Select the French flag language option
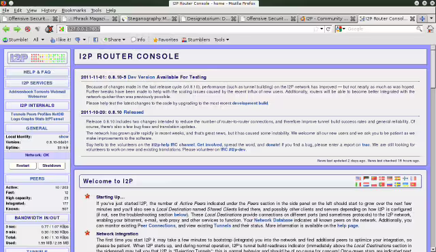436x252 pixels. [x=414, y=178]
